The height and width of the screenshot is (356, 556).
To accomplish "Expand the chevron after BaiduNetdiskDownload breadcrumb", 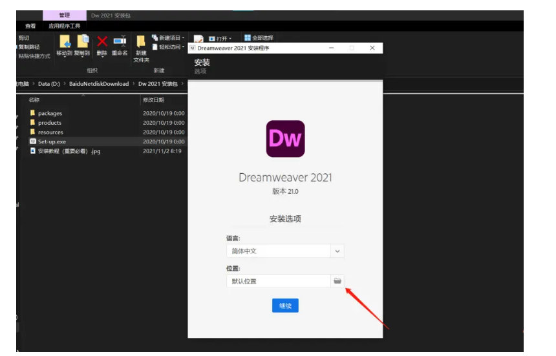I will (134, 83).
